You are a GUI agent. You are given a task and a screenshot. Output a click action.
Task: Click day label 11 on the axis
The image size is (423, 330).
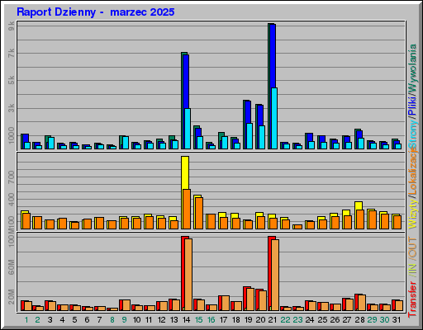149,320
